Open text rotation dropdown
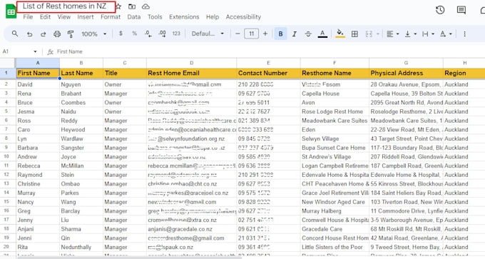 pyautogui.click(x=446, y=34)
